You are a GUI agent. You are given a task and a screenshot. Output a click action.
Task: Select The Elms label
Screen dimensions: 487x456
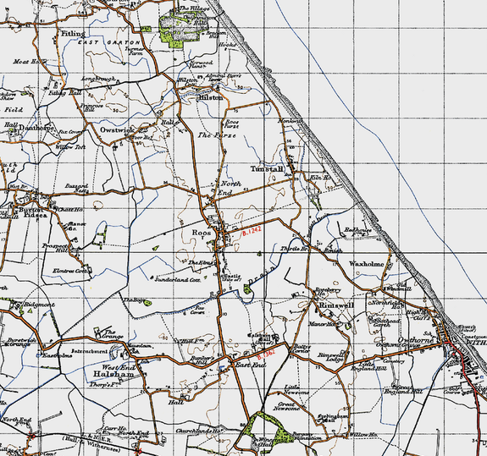(200, 263)
